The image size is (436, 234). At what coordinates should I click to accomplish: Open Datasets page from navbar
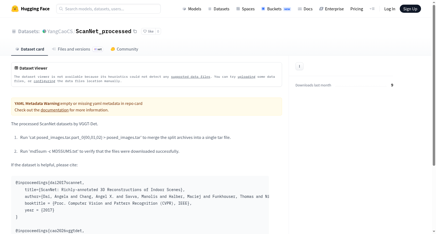coord(219,9)
